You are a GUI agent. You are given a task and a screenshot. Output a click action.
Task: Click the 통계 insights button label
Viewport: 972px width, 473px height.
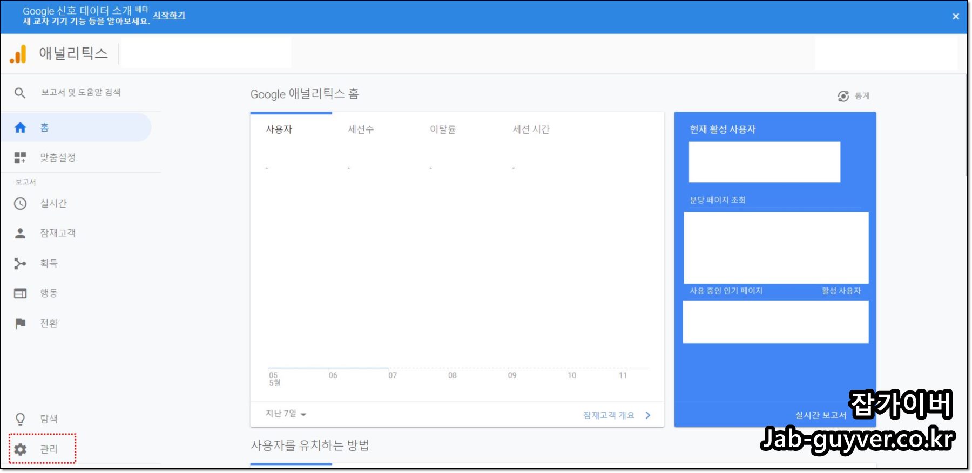pos(862,96)
